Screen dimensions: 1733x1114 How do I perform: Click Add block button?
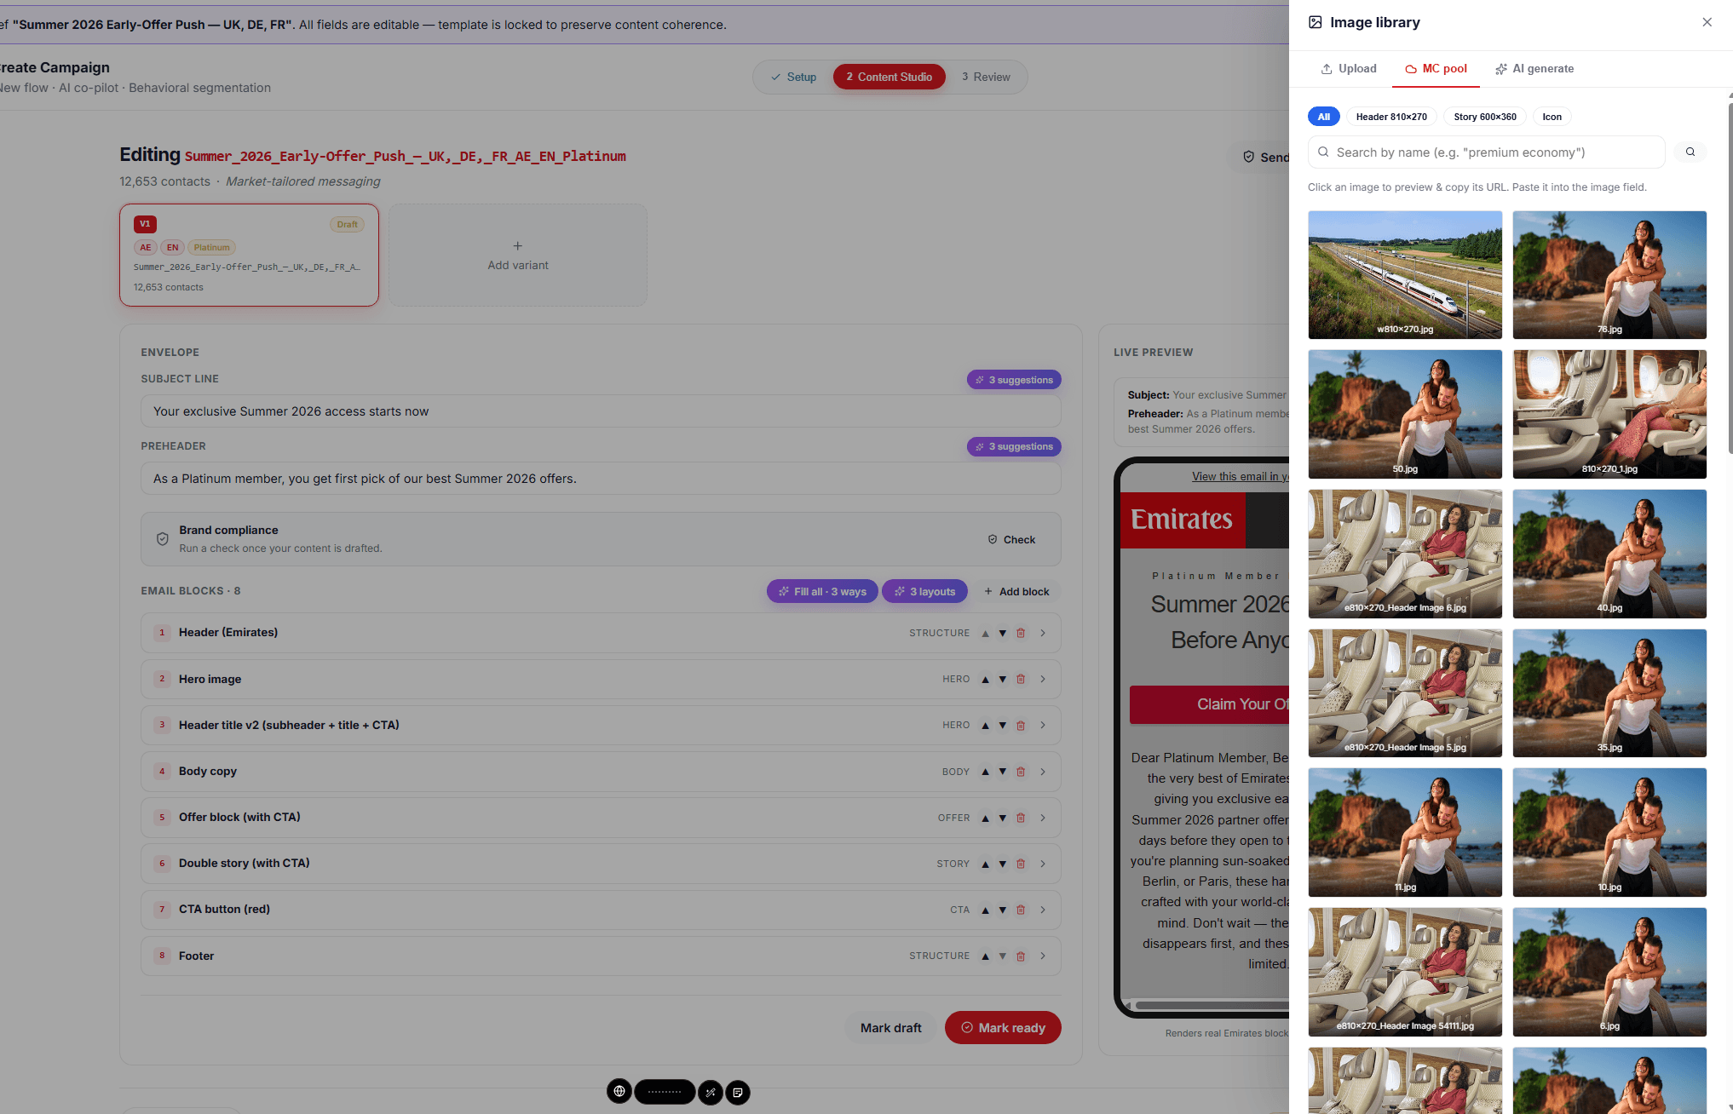click(1016, 592)
